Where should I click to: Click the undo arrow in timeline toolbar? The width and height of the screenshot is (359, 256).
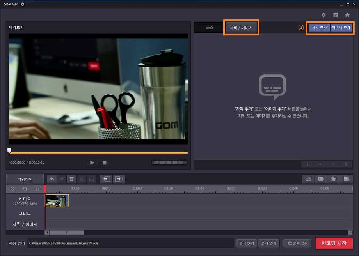[x=52, y=179]
